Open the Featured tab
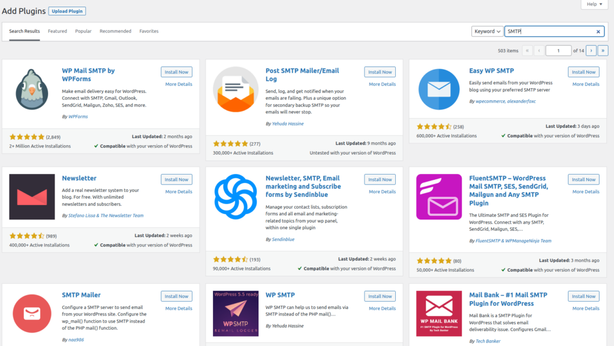The height and width of the screenshot is (346, 614). click(58, 31)
